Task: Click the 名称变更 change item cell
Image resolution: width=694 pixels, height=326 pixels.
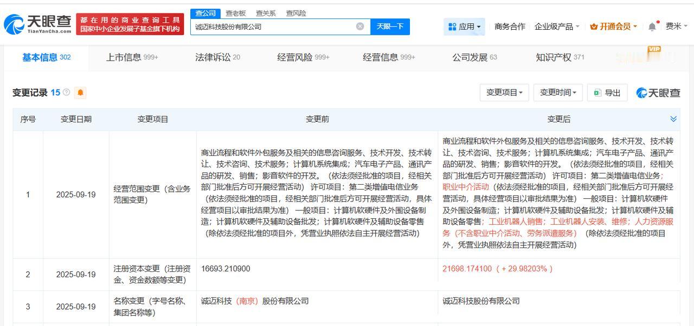Action: tap(152, 307)
